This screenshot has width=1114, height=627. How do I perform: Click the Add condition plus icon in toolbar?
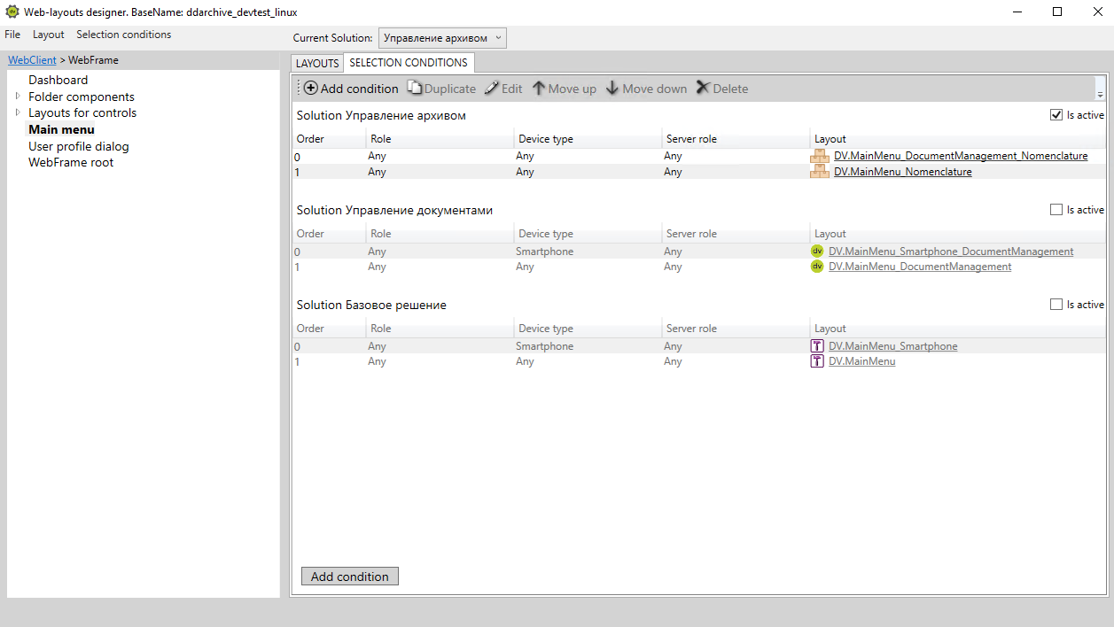[310, 89]
